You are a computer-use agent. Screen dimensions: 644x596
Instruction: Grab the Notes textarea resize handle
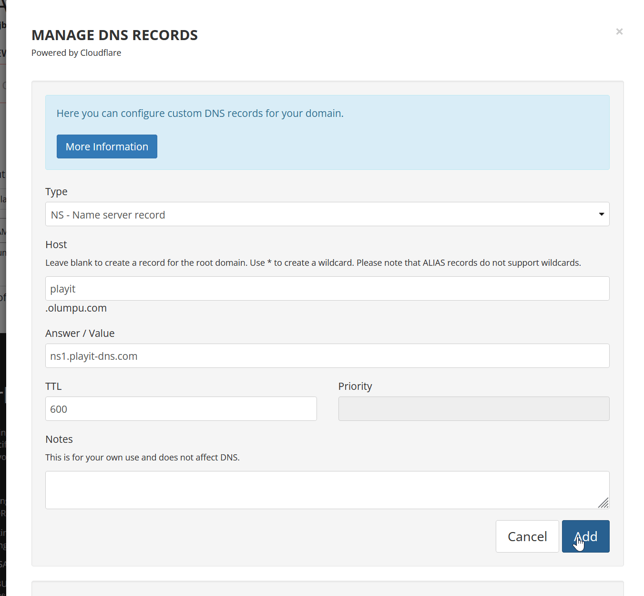(x=603, y=503)
